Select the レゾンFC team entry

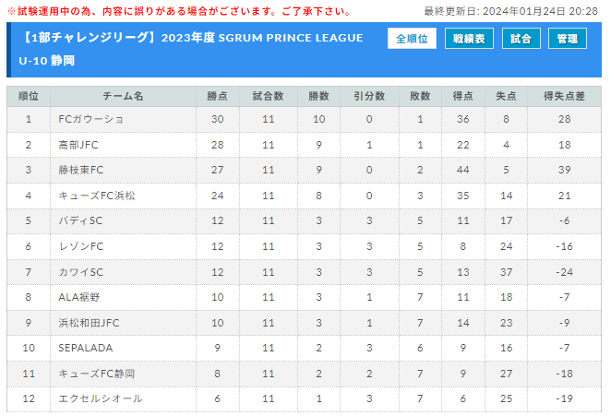coord(81,246)
